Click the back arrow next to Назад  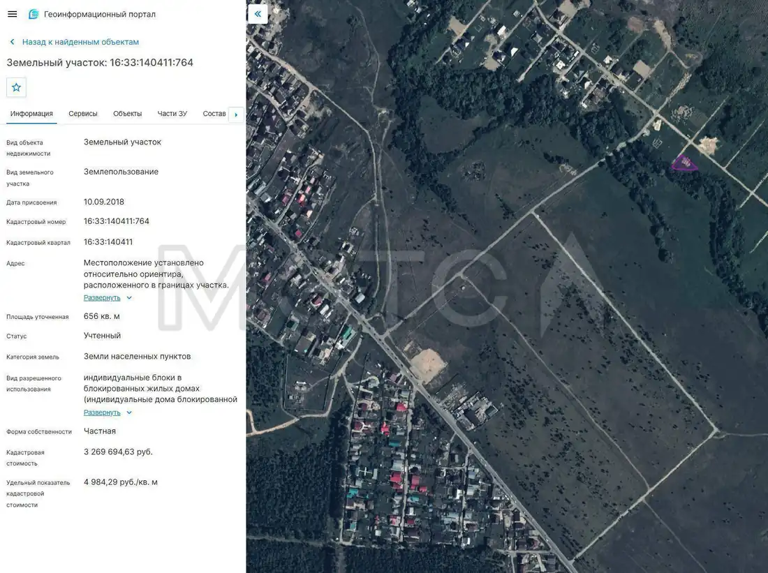click(13, 42)
